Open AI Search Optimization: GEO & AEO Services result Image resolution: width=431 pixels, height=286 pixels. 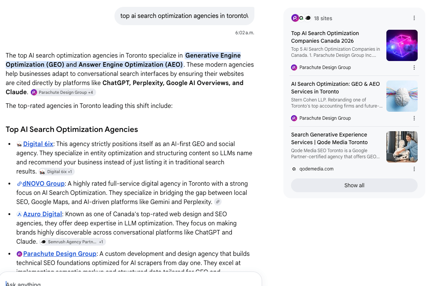(335, 88)
